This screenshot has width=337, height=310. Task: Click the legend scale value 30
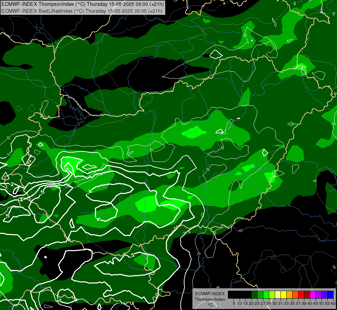pos(275,303)
